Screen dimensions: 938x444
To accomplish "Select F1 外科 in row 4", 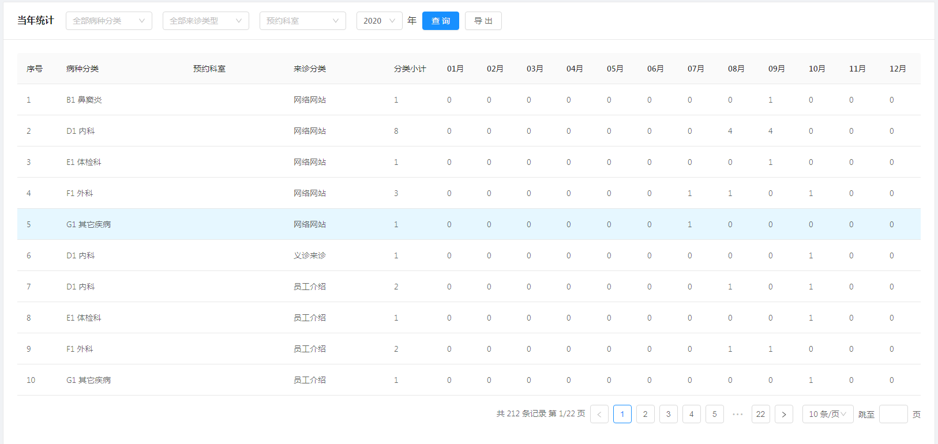I will [80, 193].
